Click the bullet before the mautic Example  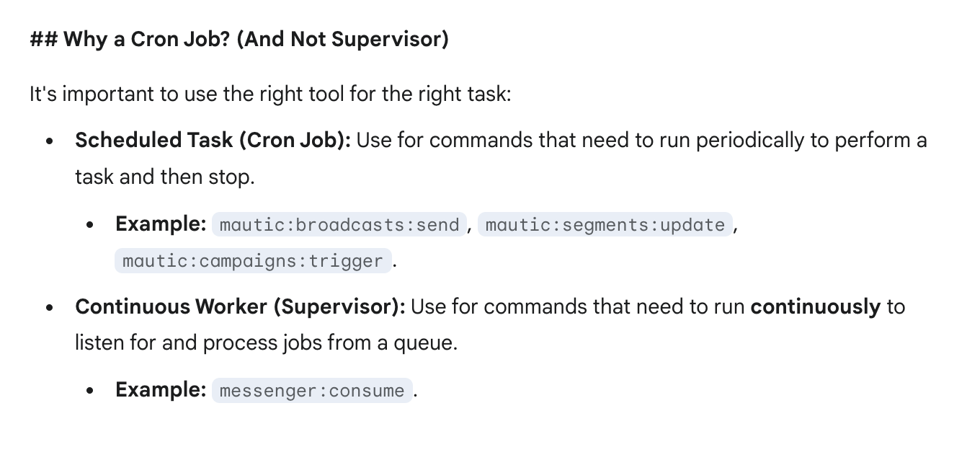tap(90, 225)
